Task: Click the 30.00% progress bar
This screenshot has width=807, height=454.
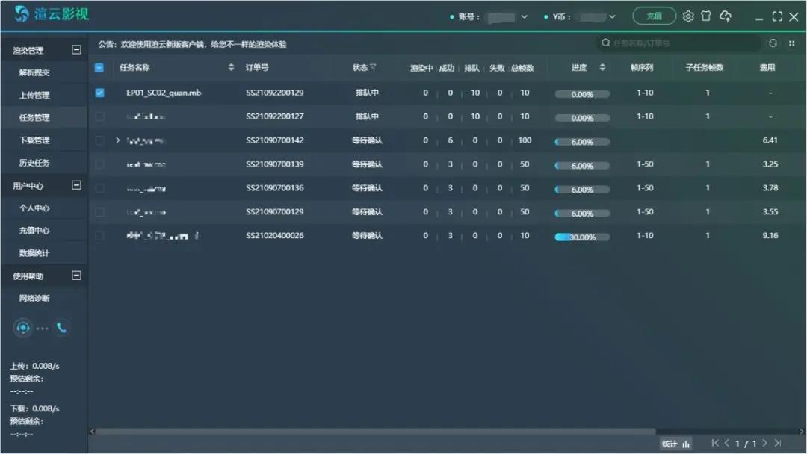Action: point(582,237)
